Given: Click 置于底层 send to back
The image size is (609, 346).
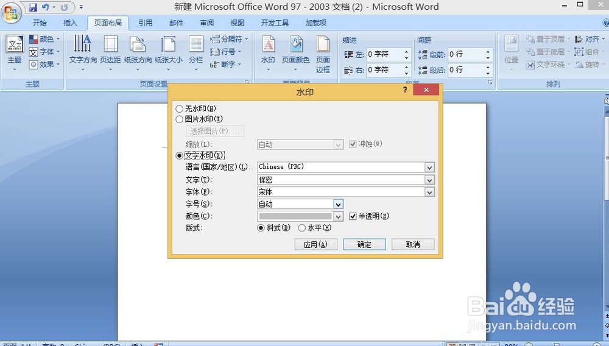Looking at the screenshot, I should (x=548, y=52).
